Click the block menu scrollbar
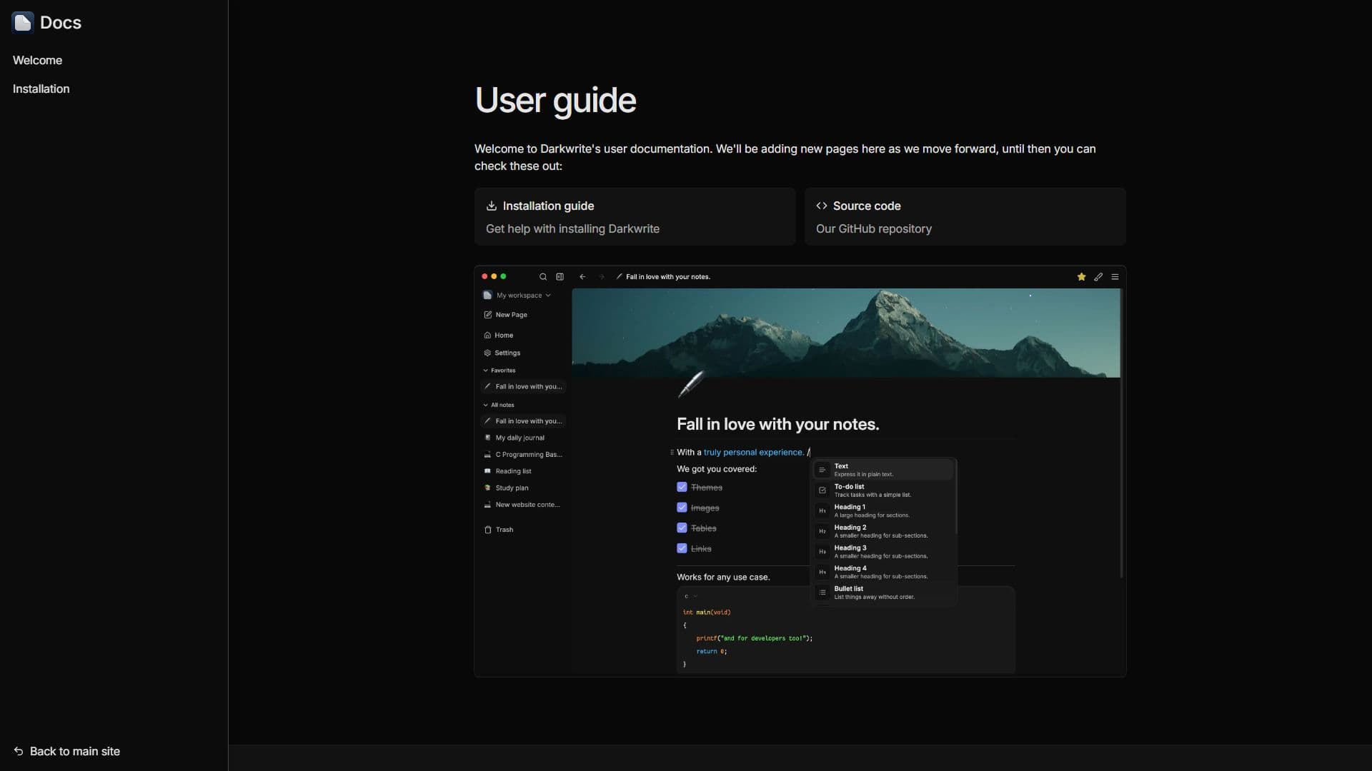Viewport: 1372px width, 771px height. pos(955,498)
